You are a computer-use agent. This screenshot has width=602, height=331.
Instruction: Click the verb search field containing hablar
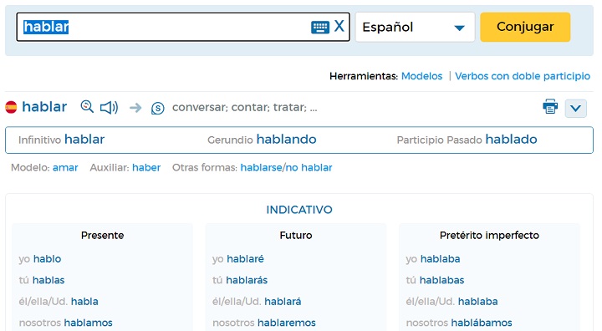click(183, 27)
